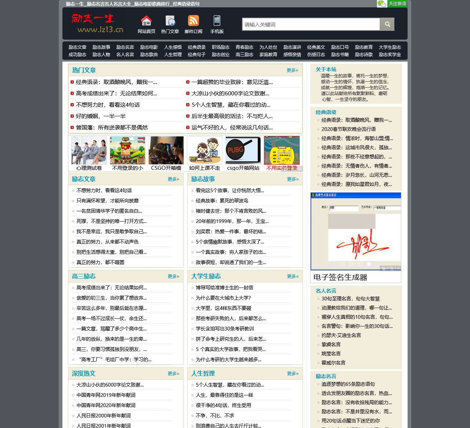Open the 励志故事 navigation item
The height and width of the screenshot is (428, 470).
coord(101,47)
